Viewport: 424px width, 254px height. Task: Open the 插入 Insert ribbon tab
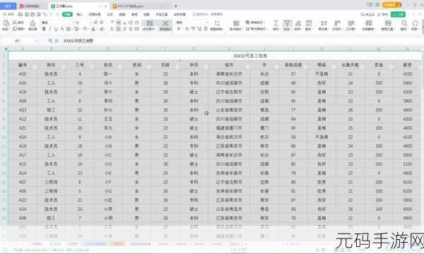click(79, 14)
